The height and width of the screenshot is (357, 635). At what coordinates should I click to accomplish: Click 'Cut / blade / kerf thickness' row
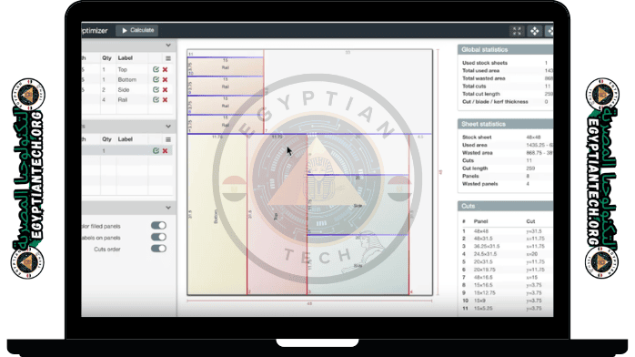click(506, 102)
